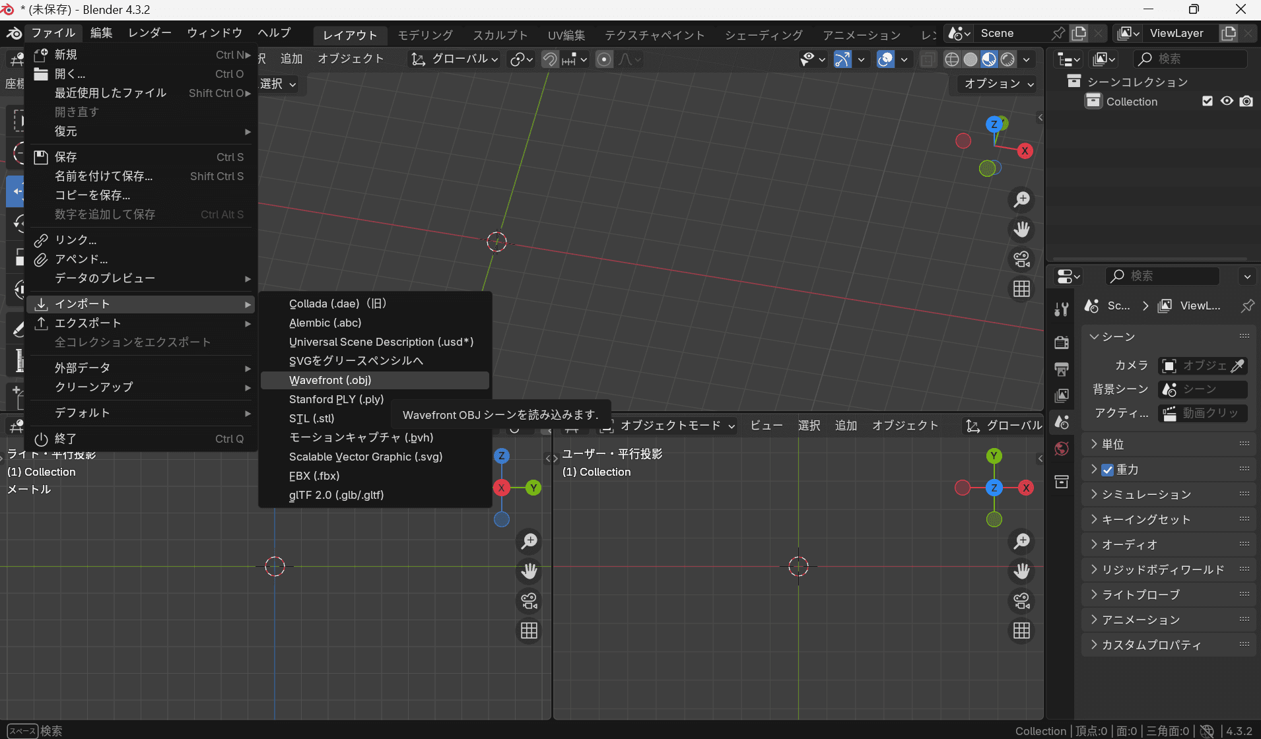Screen dimensions: 1261x739
Task: Uncheck Collection exclude-from-view-layer checkbox
Action: (1208, 101)
